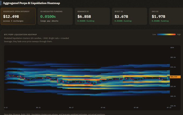This screenshot has width=183, height=115.
Task: Open the OI-Weighted Funding card
Action: pyautogui.click(x=55, y=16)
